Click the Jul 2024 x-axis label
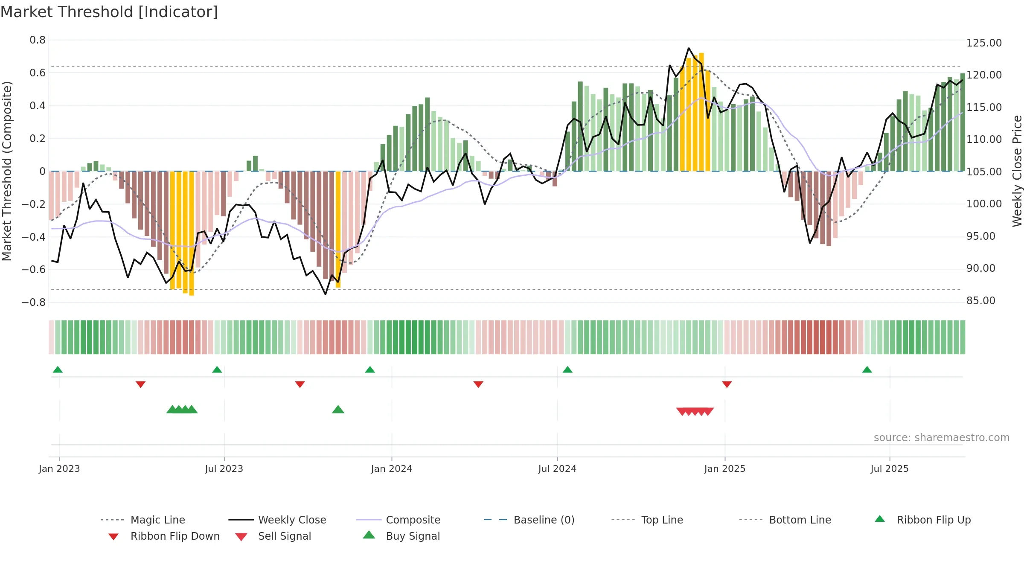This screenshot has height=576, width=1024. pos(557,469)
